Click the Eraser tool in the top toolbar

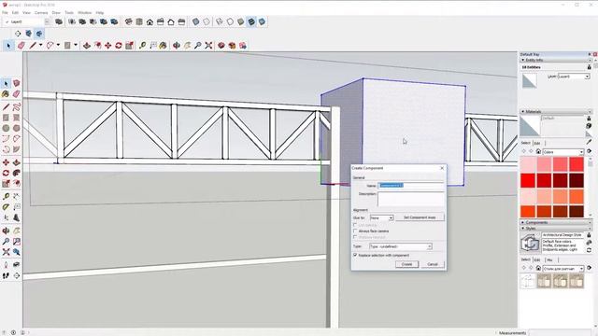tap(21, 46)
